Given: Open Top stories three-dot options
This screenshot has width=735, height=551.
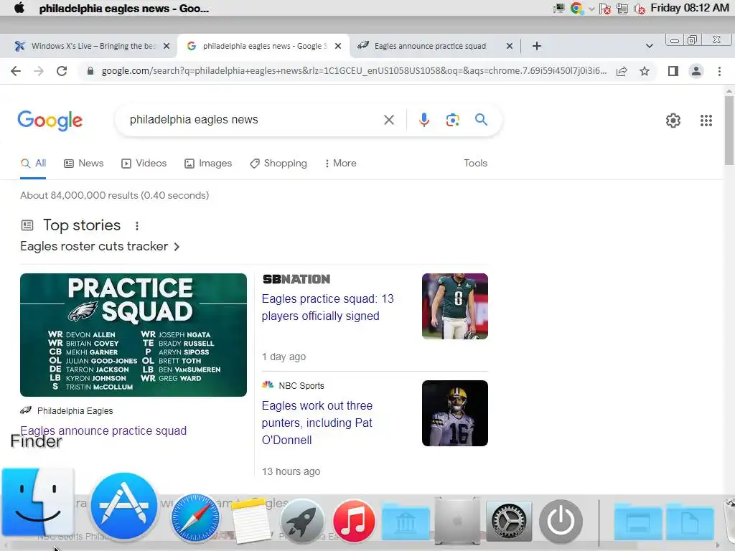Looking at the screenshot, I should pyautogui.click(x=137, y=226).
